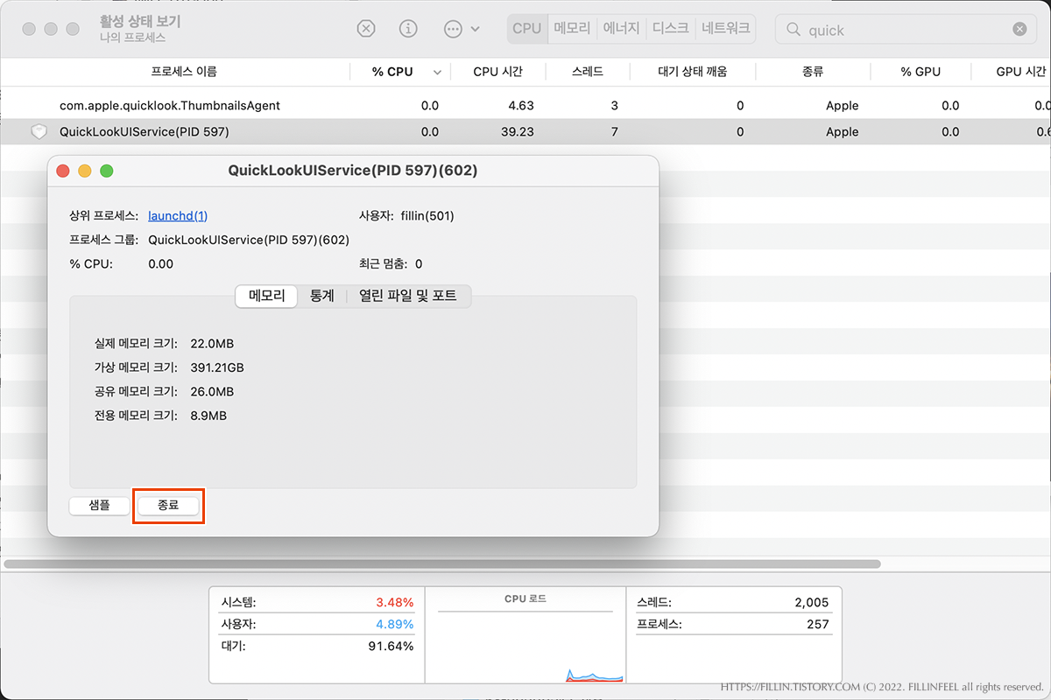Sort by % GPU column header
Screen dimensions: 1051x700
click(921, 72)
